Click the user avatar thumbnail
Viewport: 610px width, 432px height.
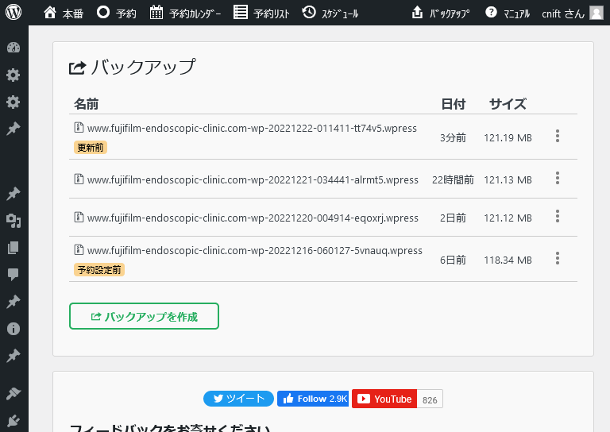click(x=596, y=13)
